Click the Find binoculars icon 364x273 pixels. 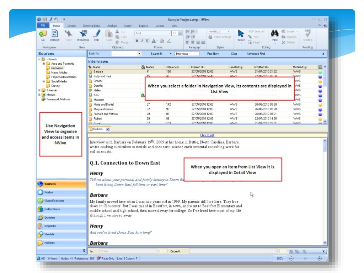point(275,34)
